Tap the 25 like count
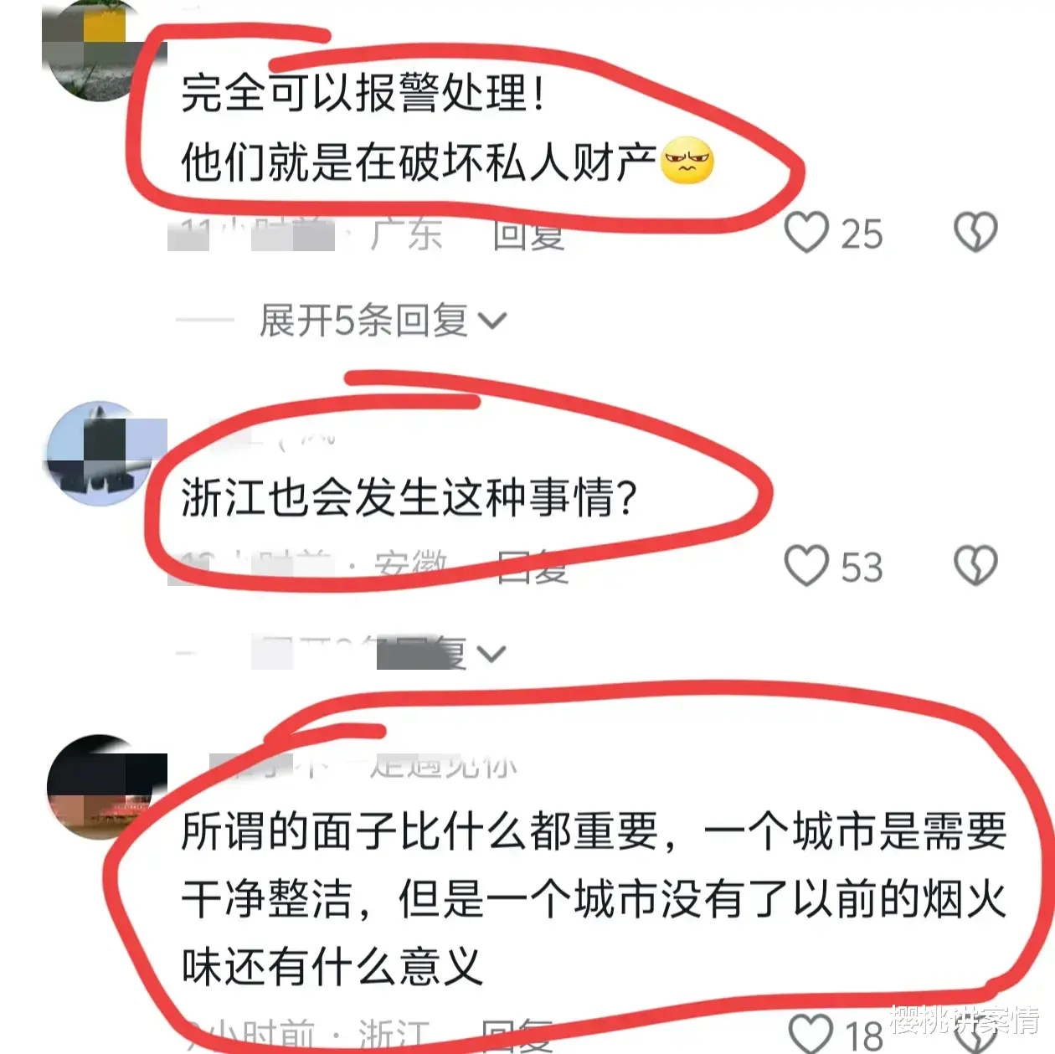The width and height of the screenshot is (1055, 1054). pyautogui.click(x=862, y=234)
